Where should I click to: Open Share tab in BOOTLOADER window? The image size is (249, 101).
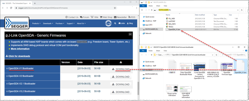click(x=158, y=6)
